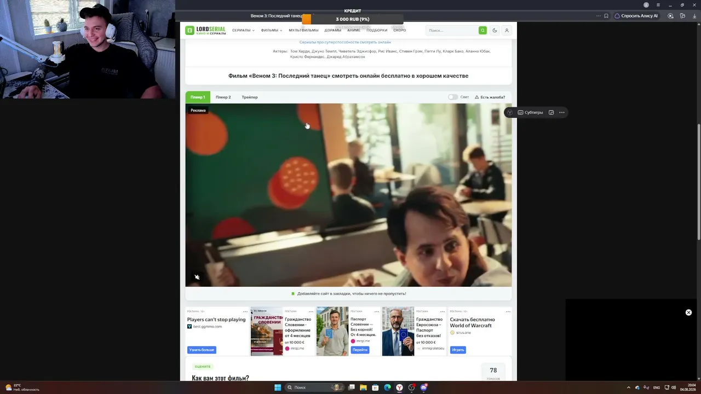
Task: Click the Спросить Алису AI button
Action: tap(636, 16)
